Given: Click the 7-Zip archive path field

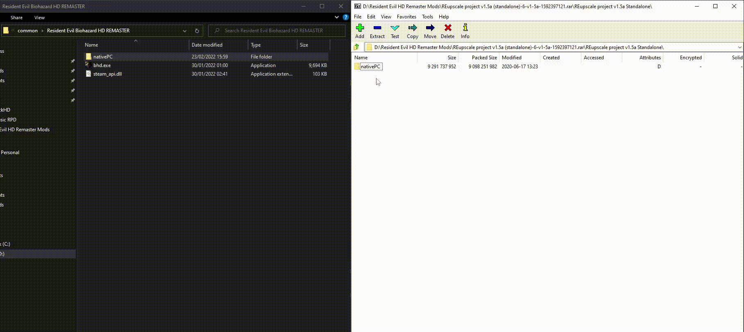Looking at the screenshot, I should pyautogui.click(x=553, y=47).
